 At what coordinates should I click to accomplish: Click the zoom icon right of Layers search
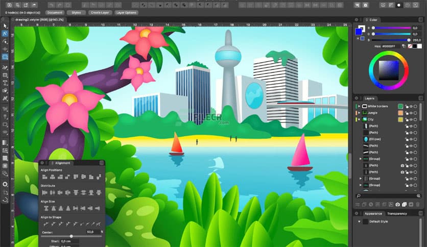pyautogui.click(x=418, y=196)
